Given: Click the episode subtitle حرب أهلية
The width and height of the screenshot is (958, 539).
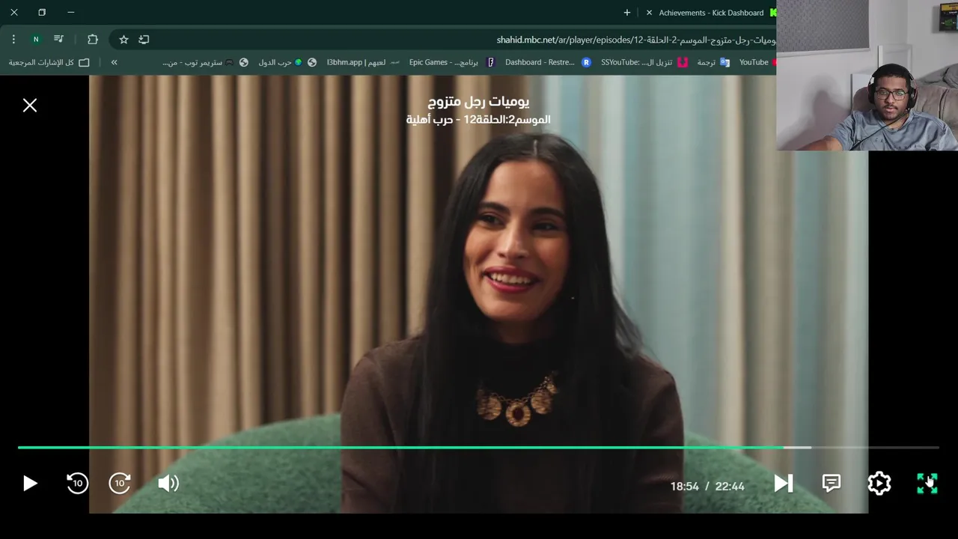Looking at the screenshot, I should 430,120.
